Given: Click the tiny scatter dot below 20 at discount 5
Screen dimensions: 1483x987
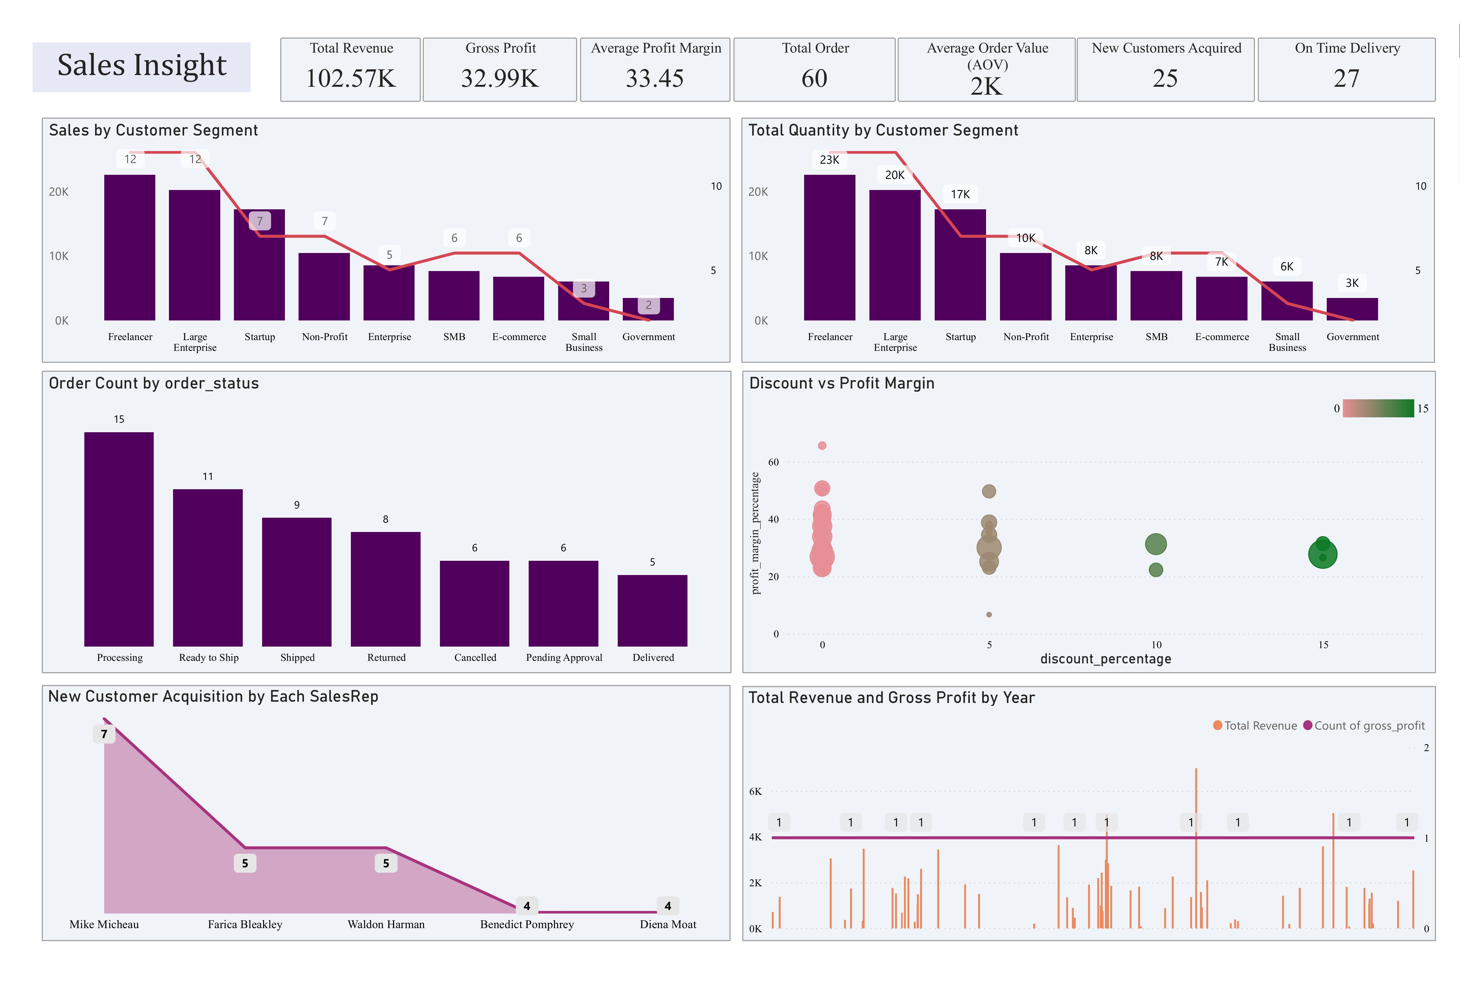Looking at the screenshot, I should click(989, 614).
